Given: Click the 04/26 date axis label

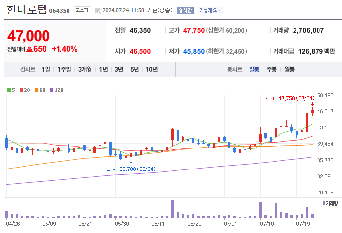Looking at the screenshot, I should [13, 224].
